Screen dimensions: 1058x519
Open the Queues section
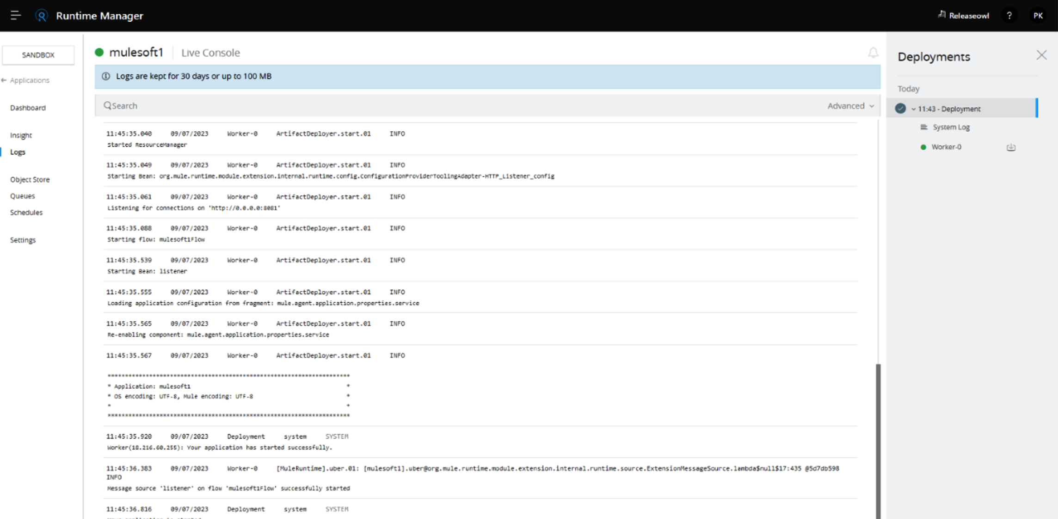(22, 196)
